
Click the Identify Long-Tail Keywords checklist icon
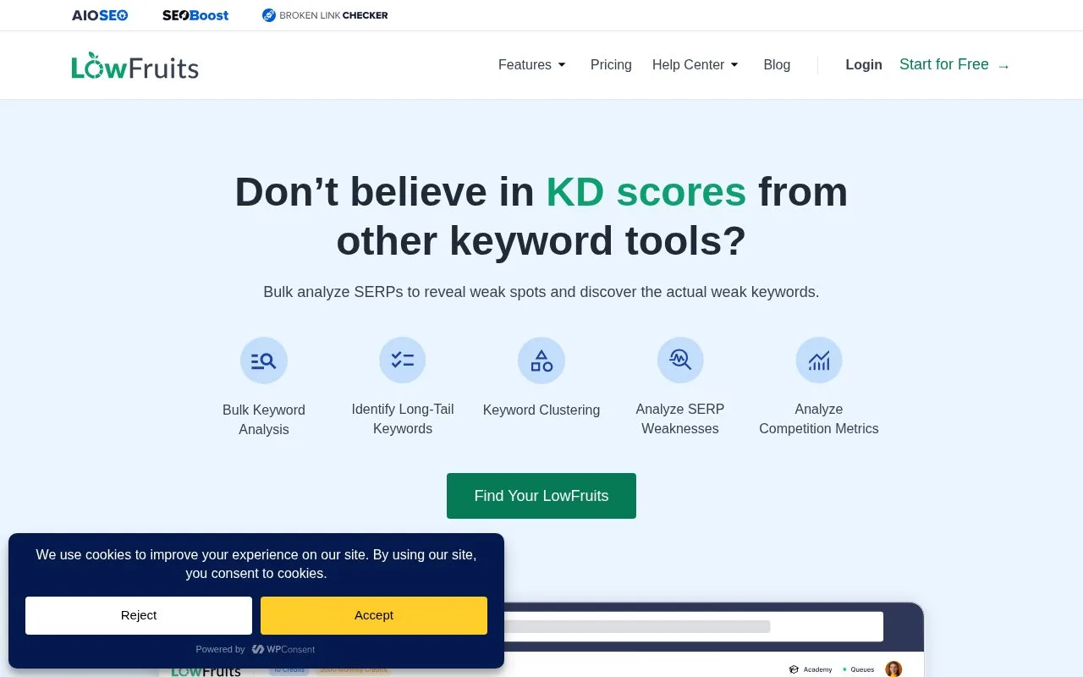pos(403,361)
